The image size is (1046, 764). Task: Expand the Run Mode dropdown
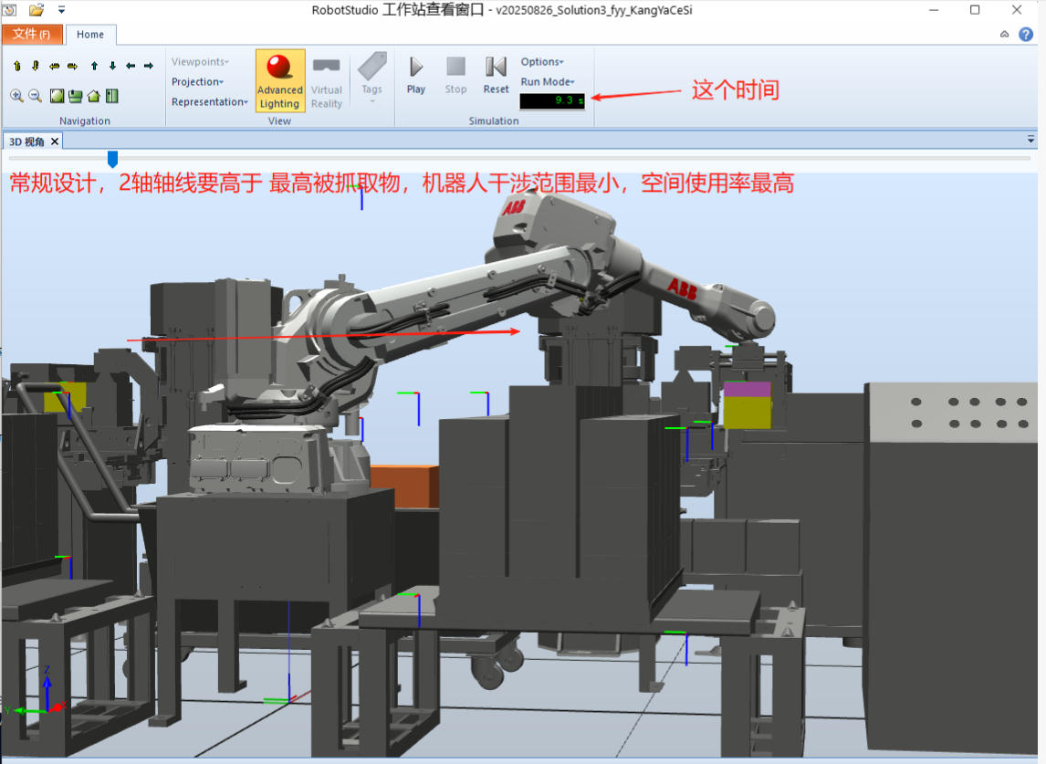click(548, 82)
